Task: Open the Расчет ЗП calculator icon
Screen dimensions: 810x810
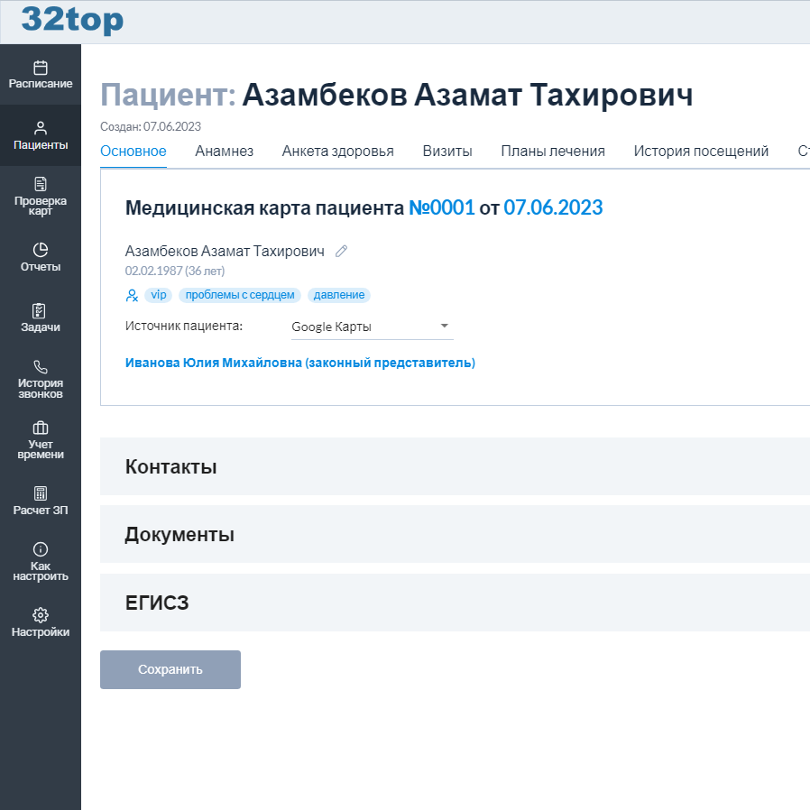Action: [x=41, y=493]
